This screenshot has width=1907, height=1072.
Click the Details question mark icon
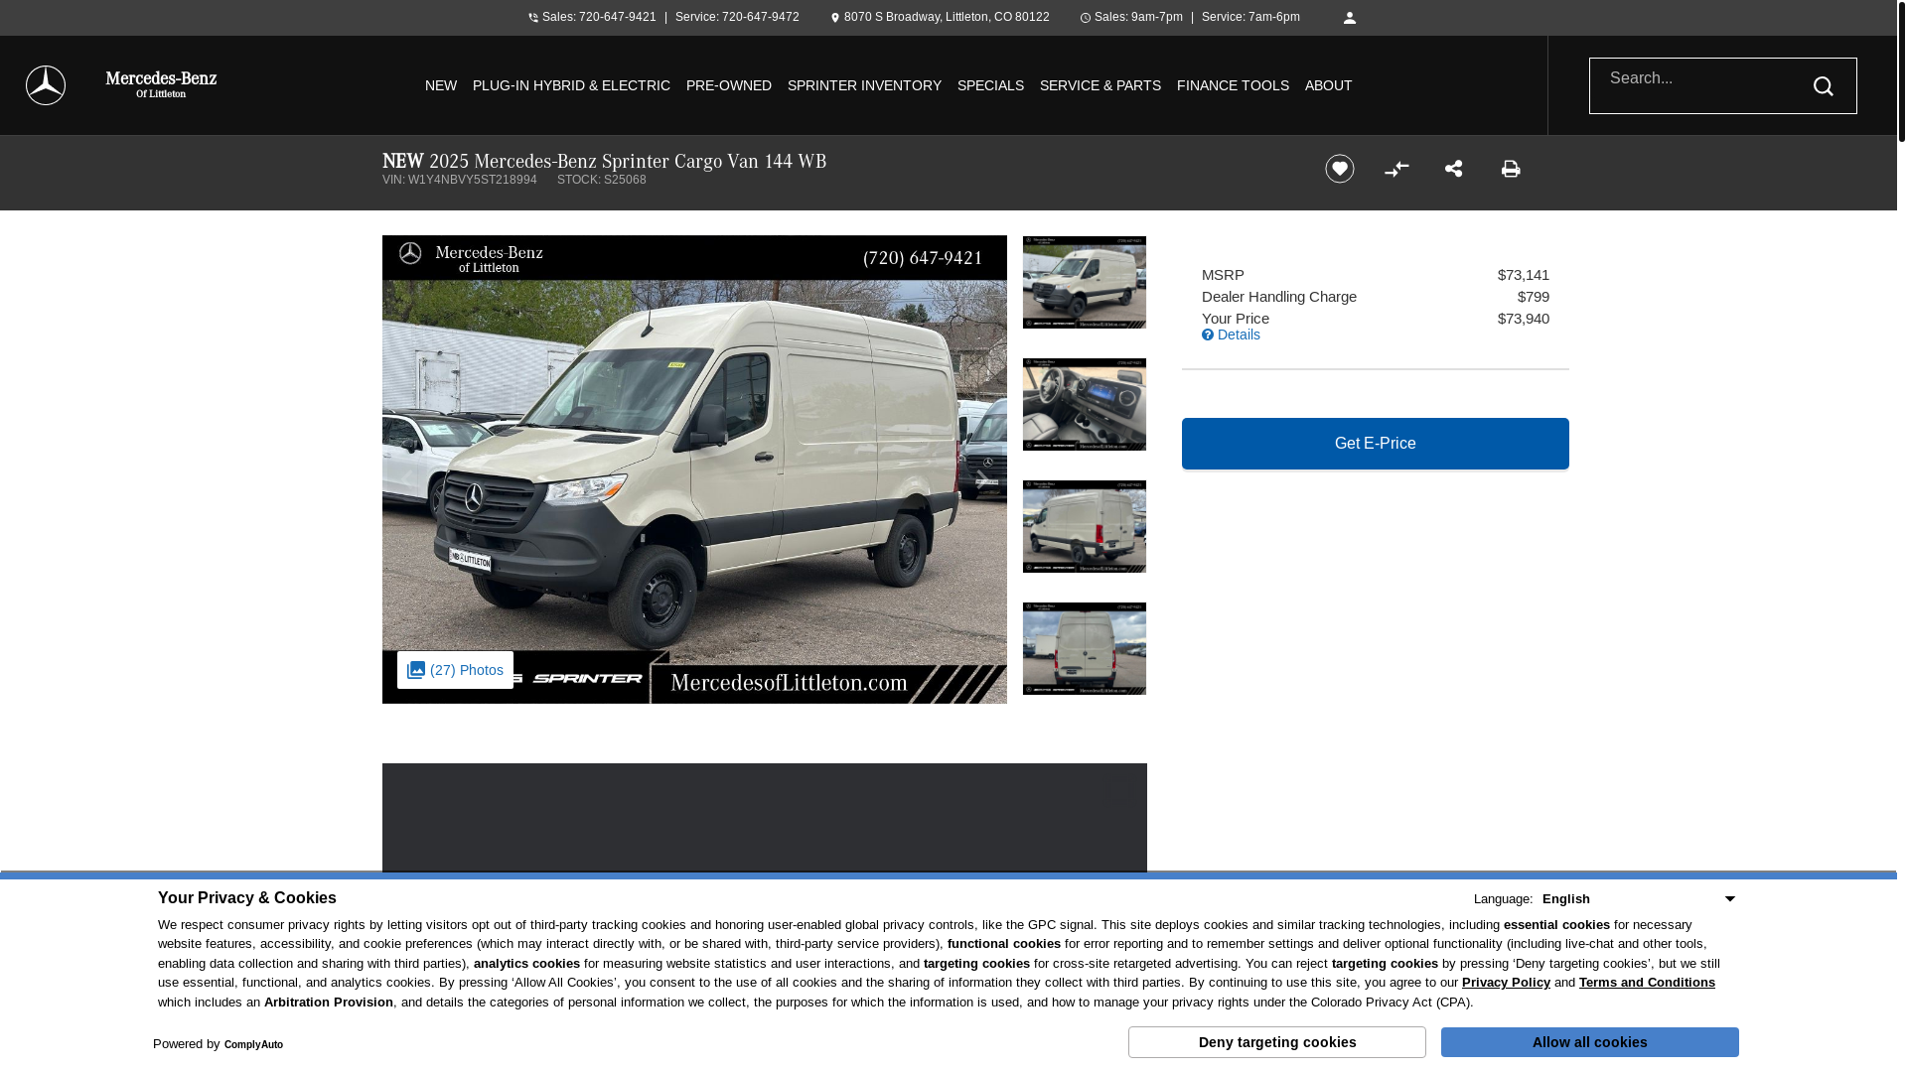tap(1208, 335)
